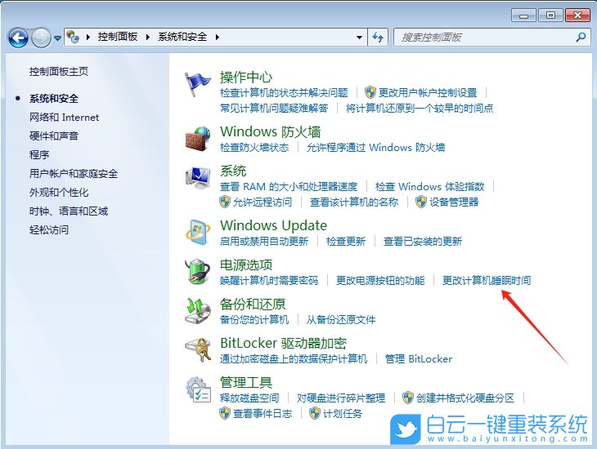
Task: Select 外观和个性化 in the sidebar
Action: [59, 192]
